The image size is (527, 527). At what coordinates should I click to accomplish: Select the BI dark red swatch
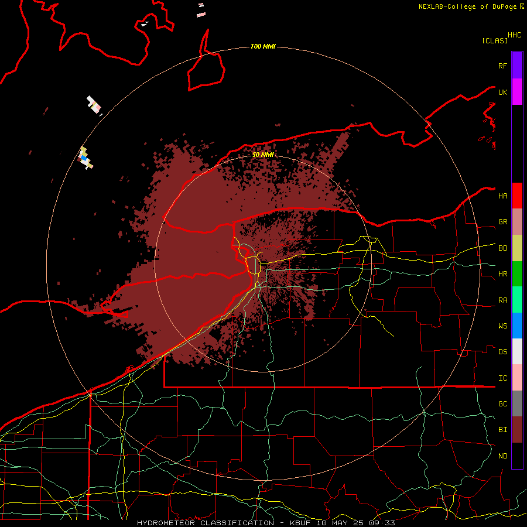point(517,430)
